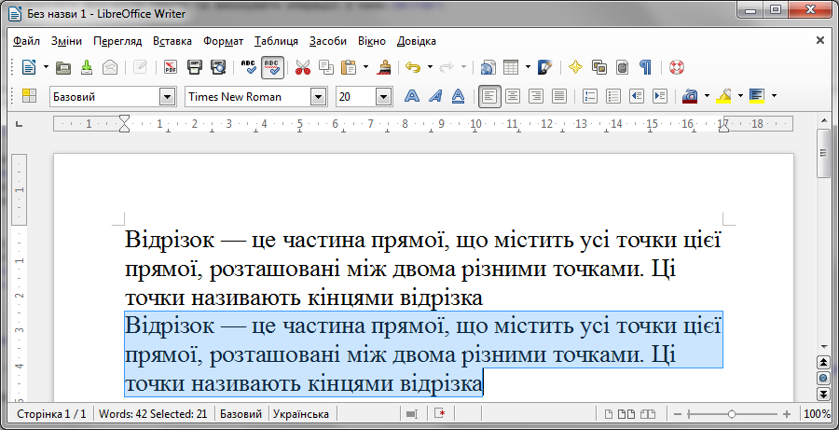Align text right

536,96
